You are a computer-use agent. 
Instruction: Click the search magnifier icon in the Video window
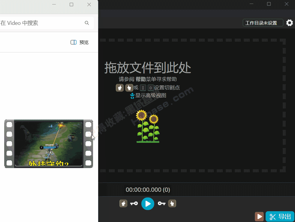(87, 23)
